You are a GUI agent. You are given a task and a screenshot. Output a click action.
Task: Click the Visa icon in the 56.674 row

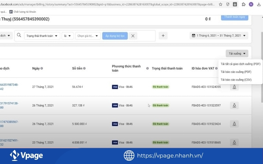point(115,87)
